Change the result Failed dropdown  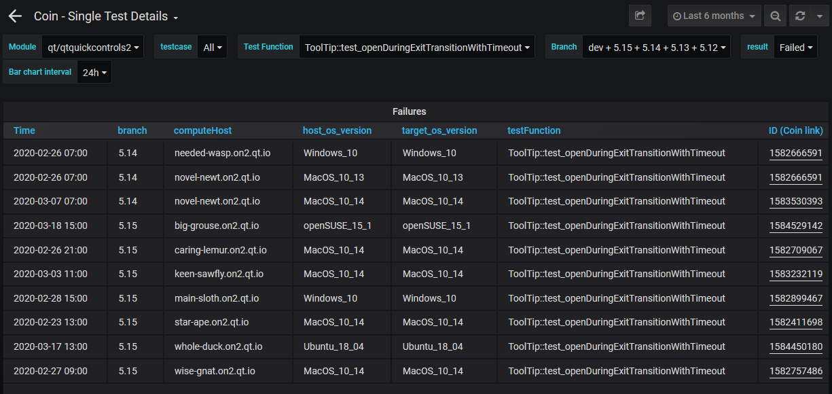point(795,48)
